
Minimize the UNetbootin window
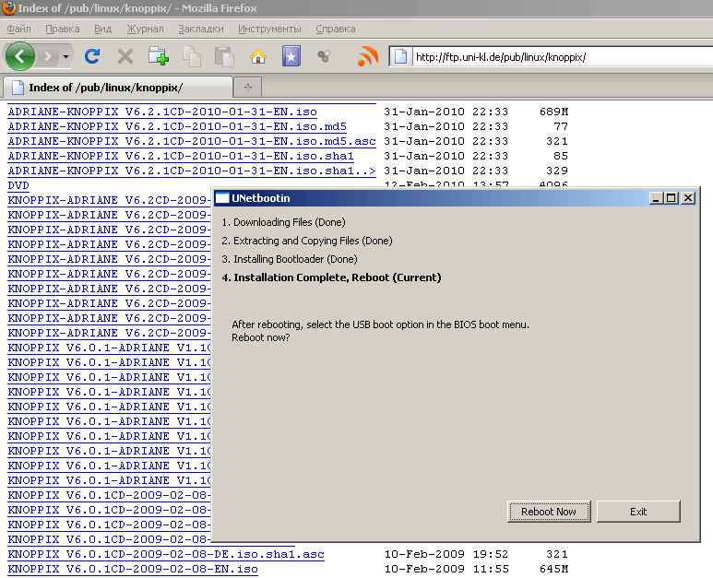pos(656,198)
